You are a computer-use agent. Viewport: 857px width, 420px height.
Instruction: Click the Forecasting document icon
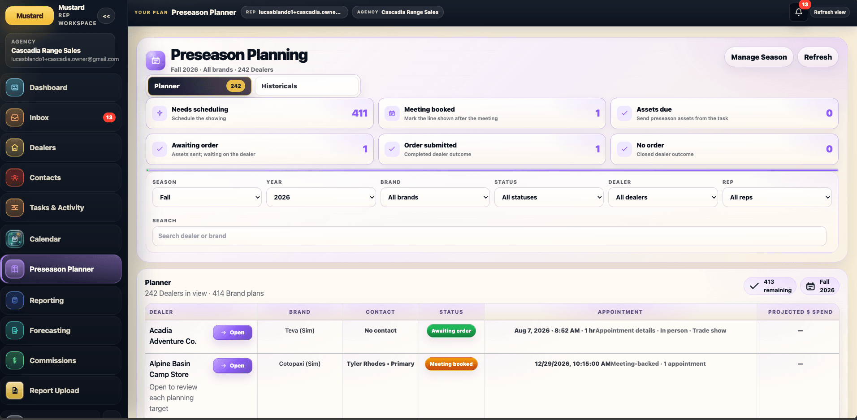(x=15, y=330)
